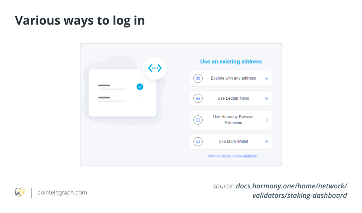This screenshot has width=362, height=213.
Task: Click the arrow on the Use Math Wallet row
Action: pyautogui.click(x=266, y=142)
